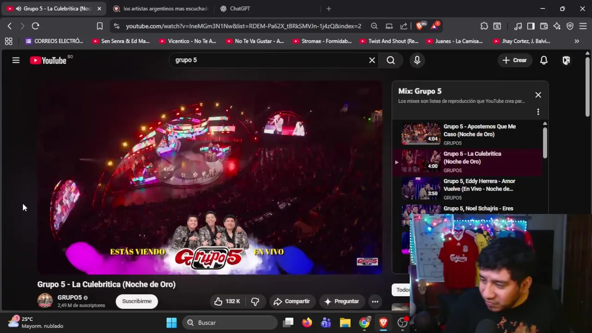Screen dimensions: 592x333
Task: Open the weather widget showing 25°C
Action: click(36, 322)
